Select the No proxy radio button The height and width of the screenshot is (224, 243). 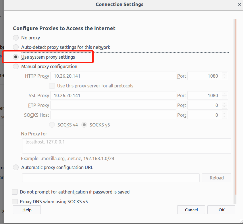(x=16, y=38)
